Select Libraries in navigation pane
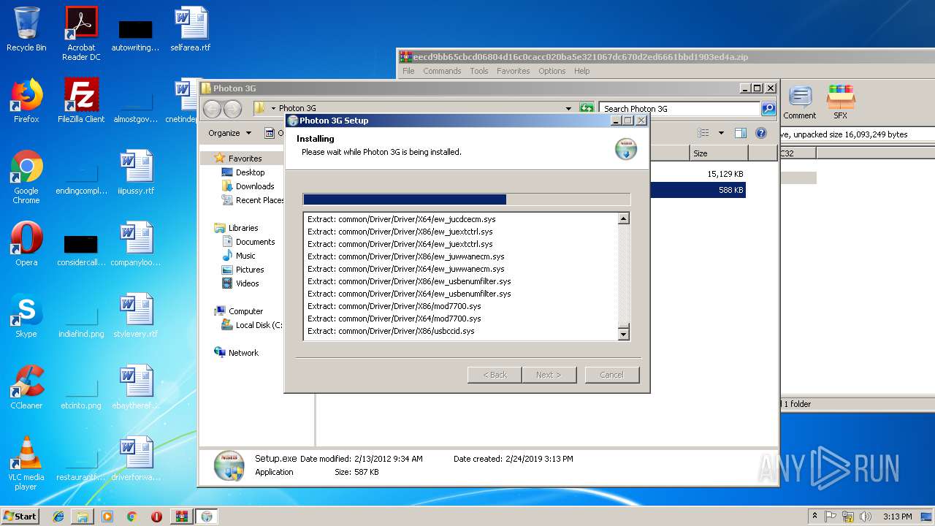 [x=243, y=228]
